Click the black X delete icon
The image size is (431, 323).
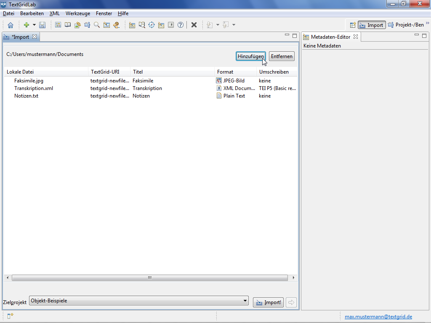[194, 25]
